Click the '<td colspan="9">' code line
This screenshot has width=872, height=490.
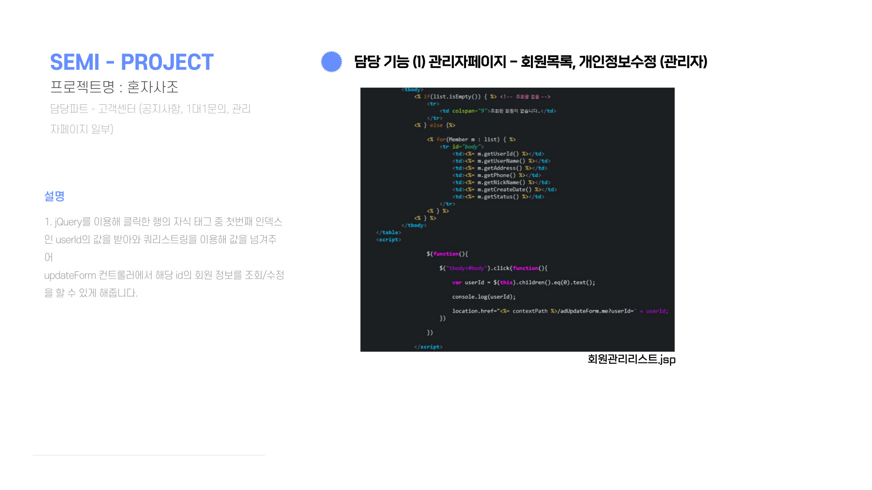click(x=498, y=111)
